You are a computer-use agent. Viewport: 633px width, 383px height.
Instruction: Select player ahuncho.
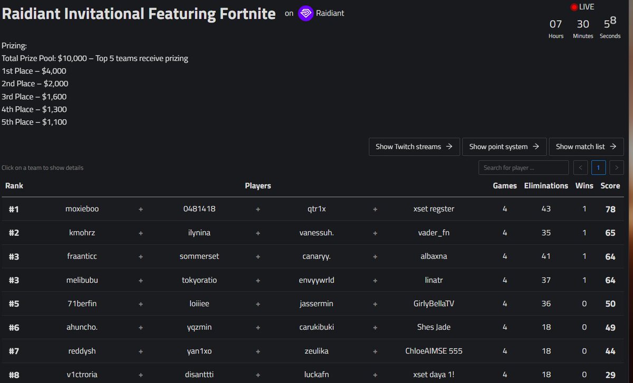click(82, 327)
